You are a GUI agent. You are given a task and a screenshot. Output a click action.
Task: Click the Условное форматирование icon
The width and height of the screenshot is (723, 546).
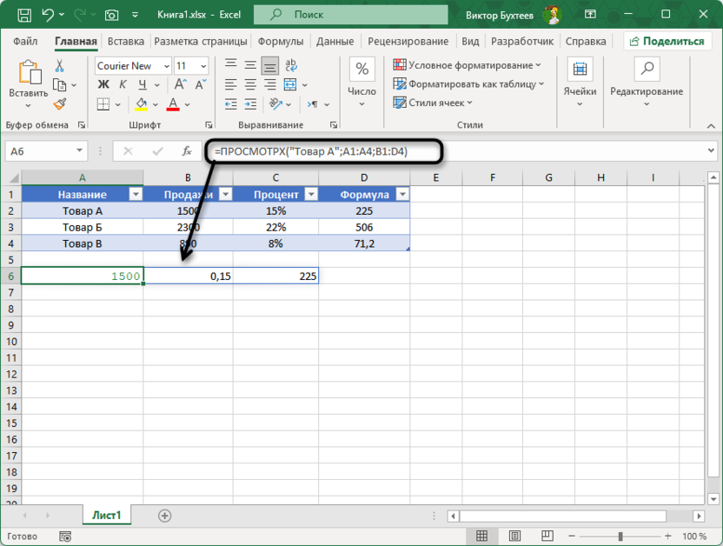click(x=400, y=65)
